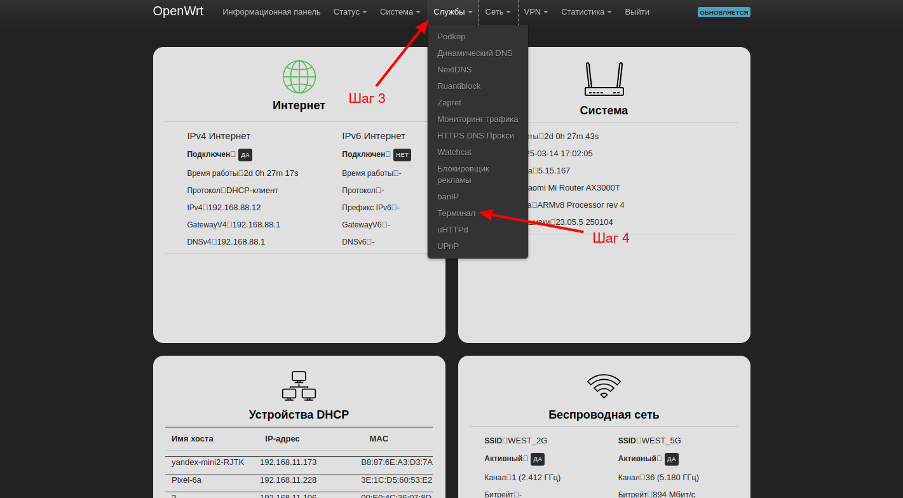This screenshot has width=903, height=498.
Task: Select uHTTPd menu entry
Action: (452, 229)
